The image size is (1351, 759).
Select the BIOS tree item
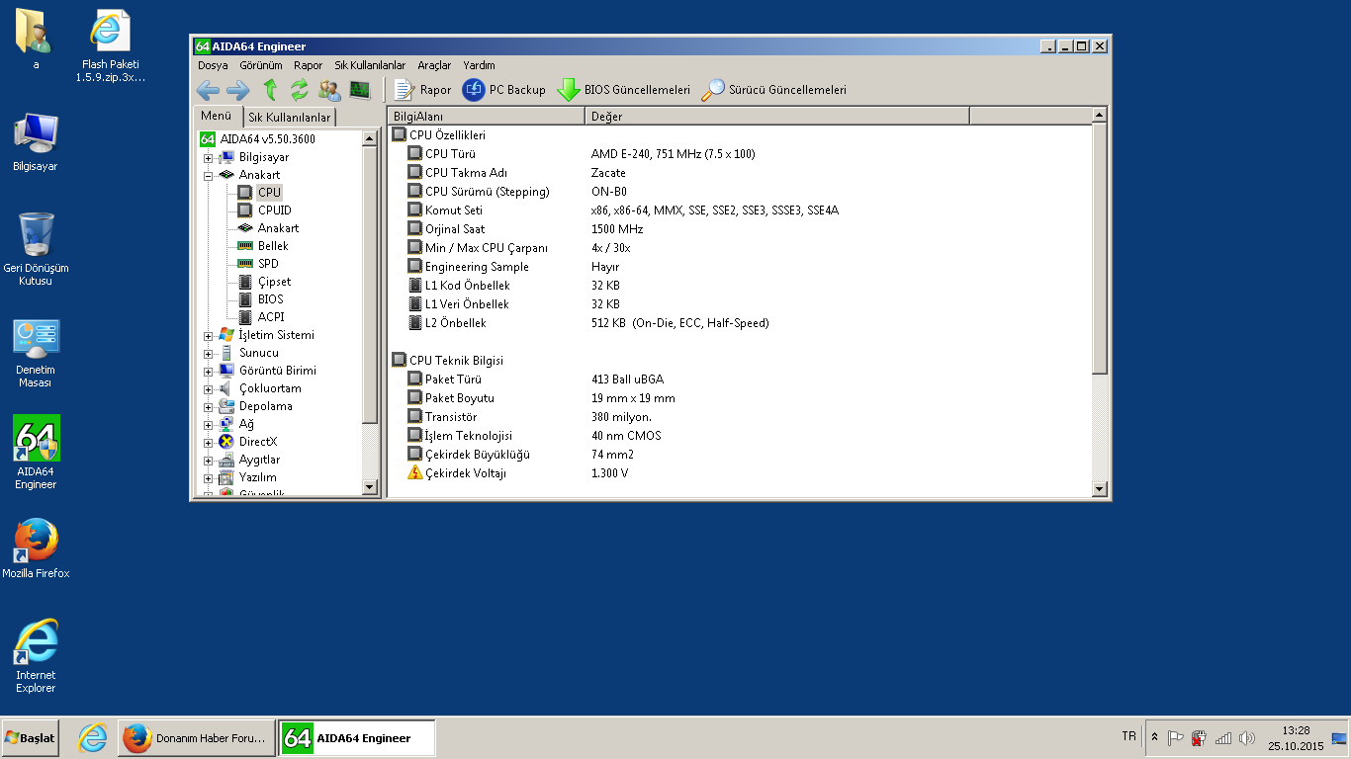270,299
